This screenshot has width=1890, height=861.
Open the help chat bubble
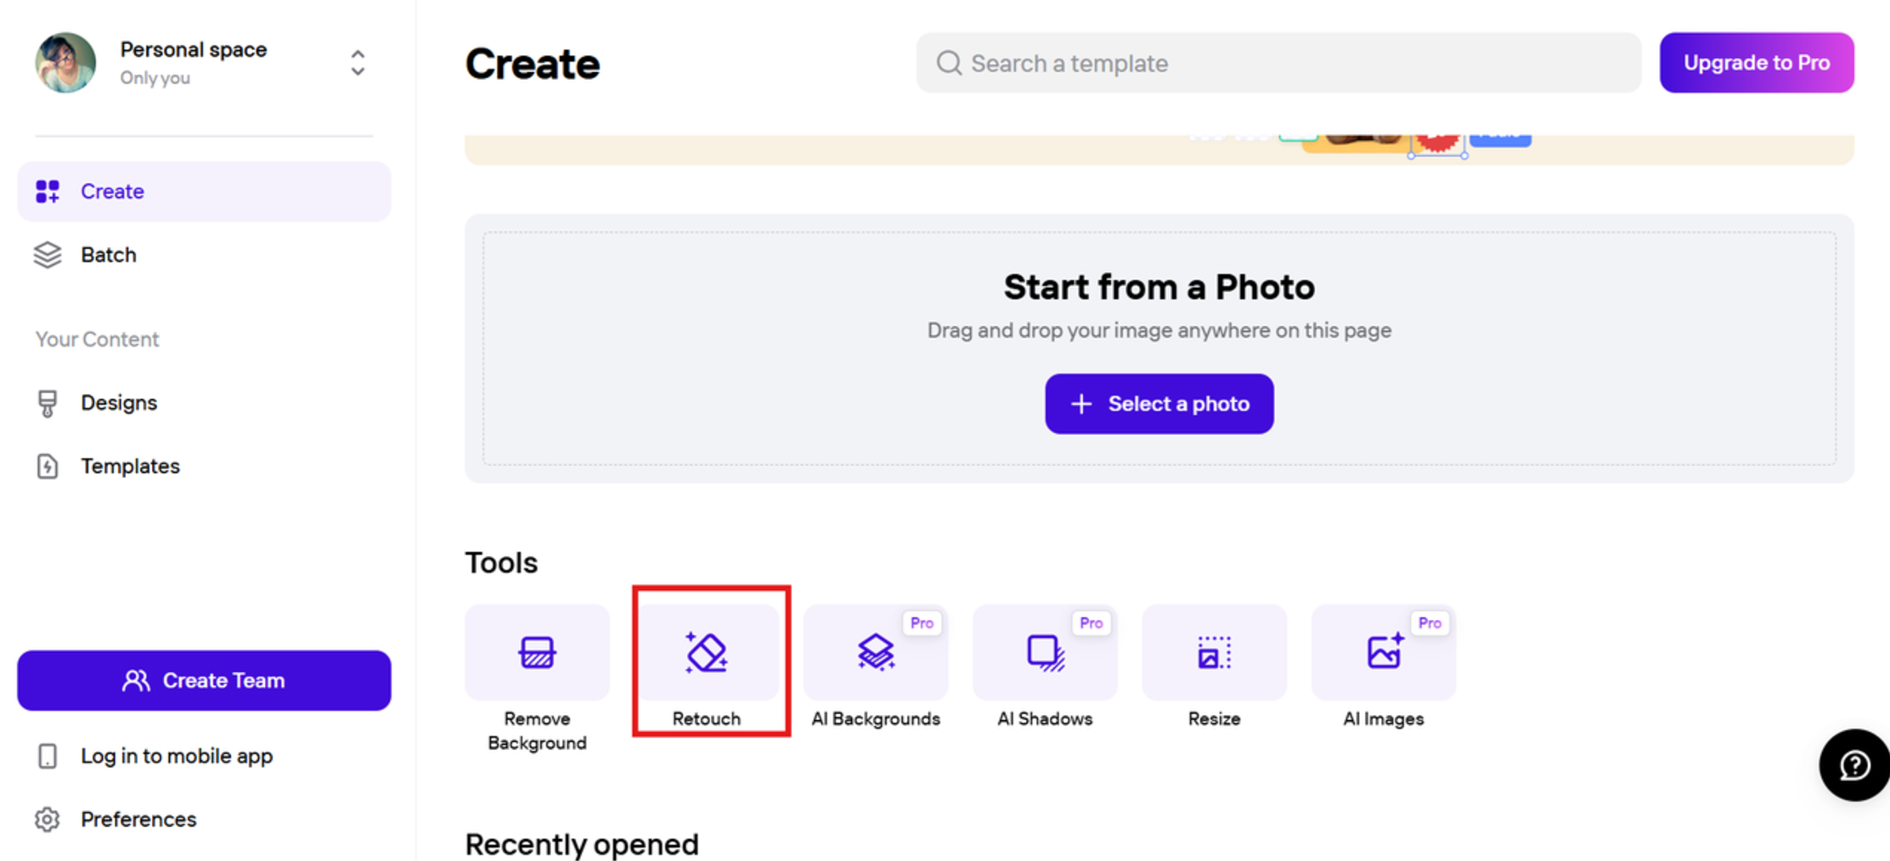point(1853,764)
